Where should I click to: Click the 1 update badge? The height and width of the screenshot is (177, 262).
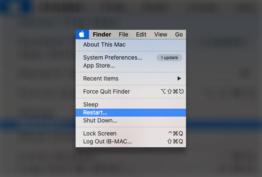pyautogui.click(x=169, y=57)
